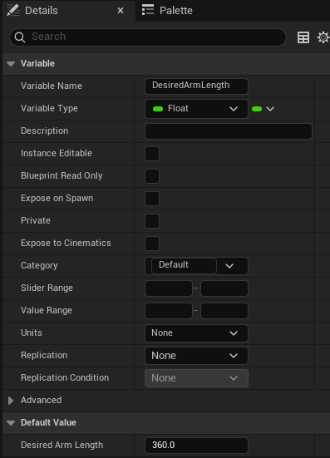Focus the Details search field

148,37
